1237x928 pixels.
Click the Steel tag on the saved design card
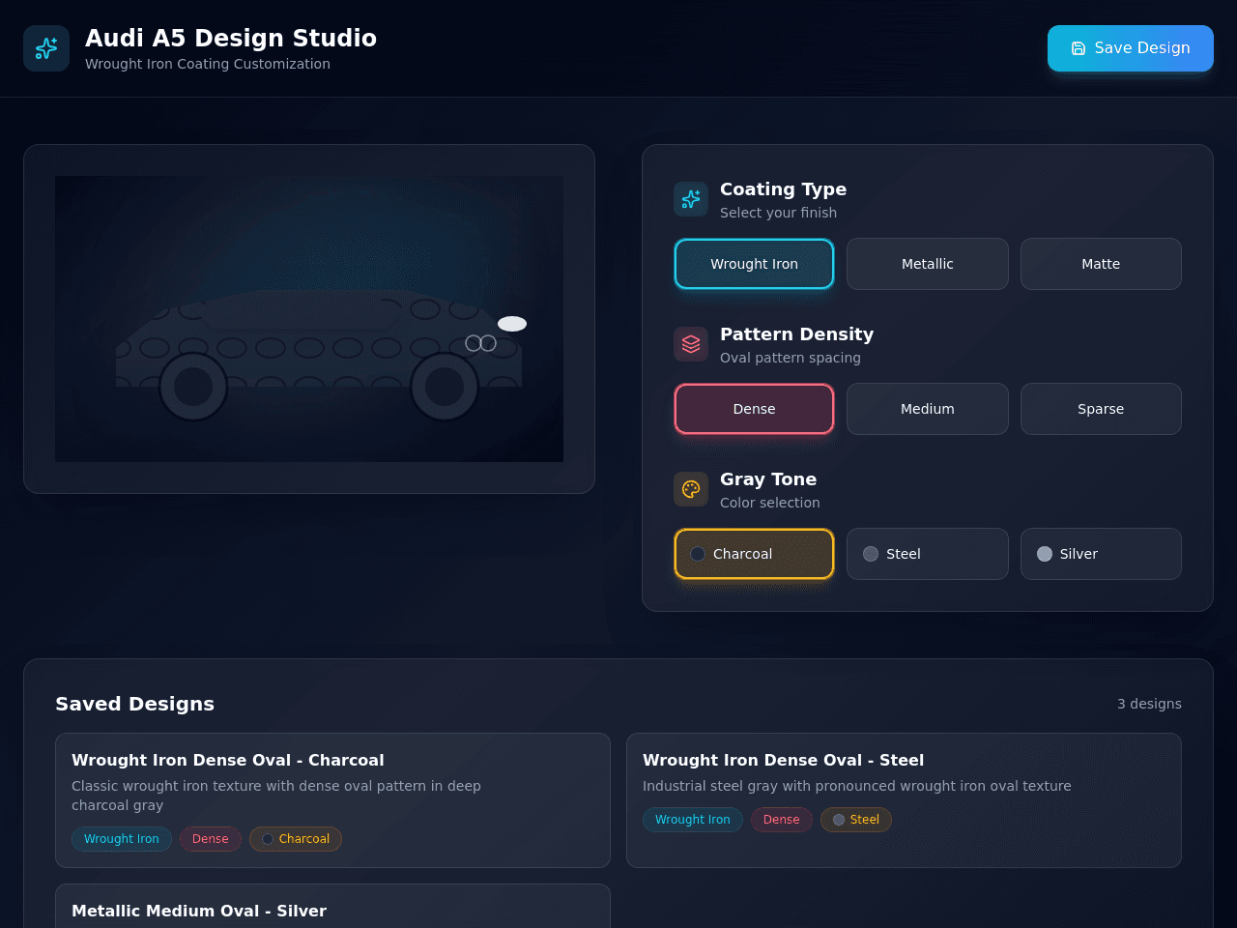[x=856, y=820]
